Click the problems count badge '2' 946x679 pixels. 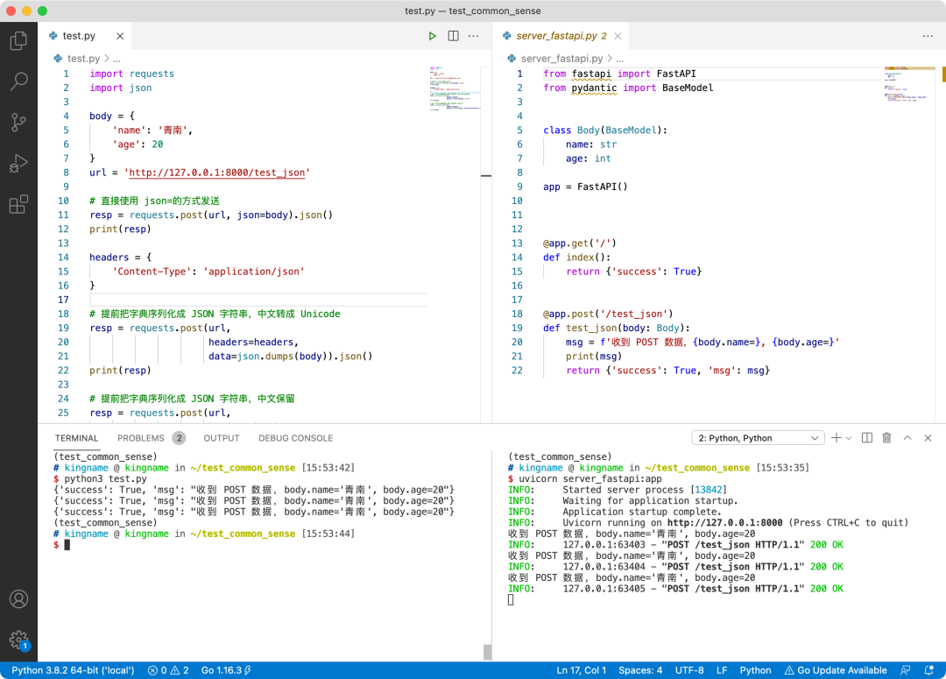tap(179, 438)
